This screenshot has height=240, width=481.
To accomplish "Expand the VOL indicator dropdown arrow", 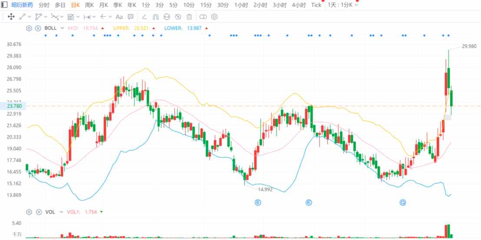I will click(x=61, y=212).
